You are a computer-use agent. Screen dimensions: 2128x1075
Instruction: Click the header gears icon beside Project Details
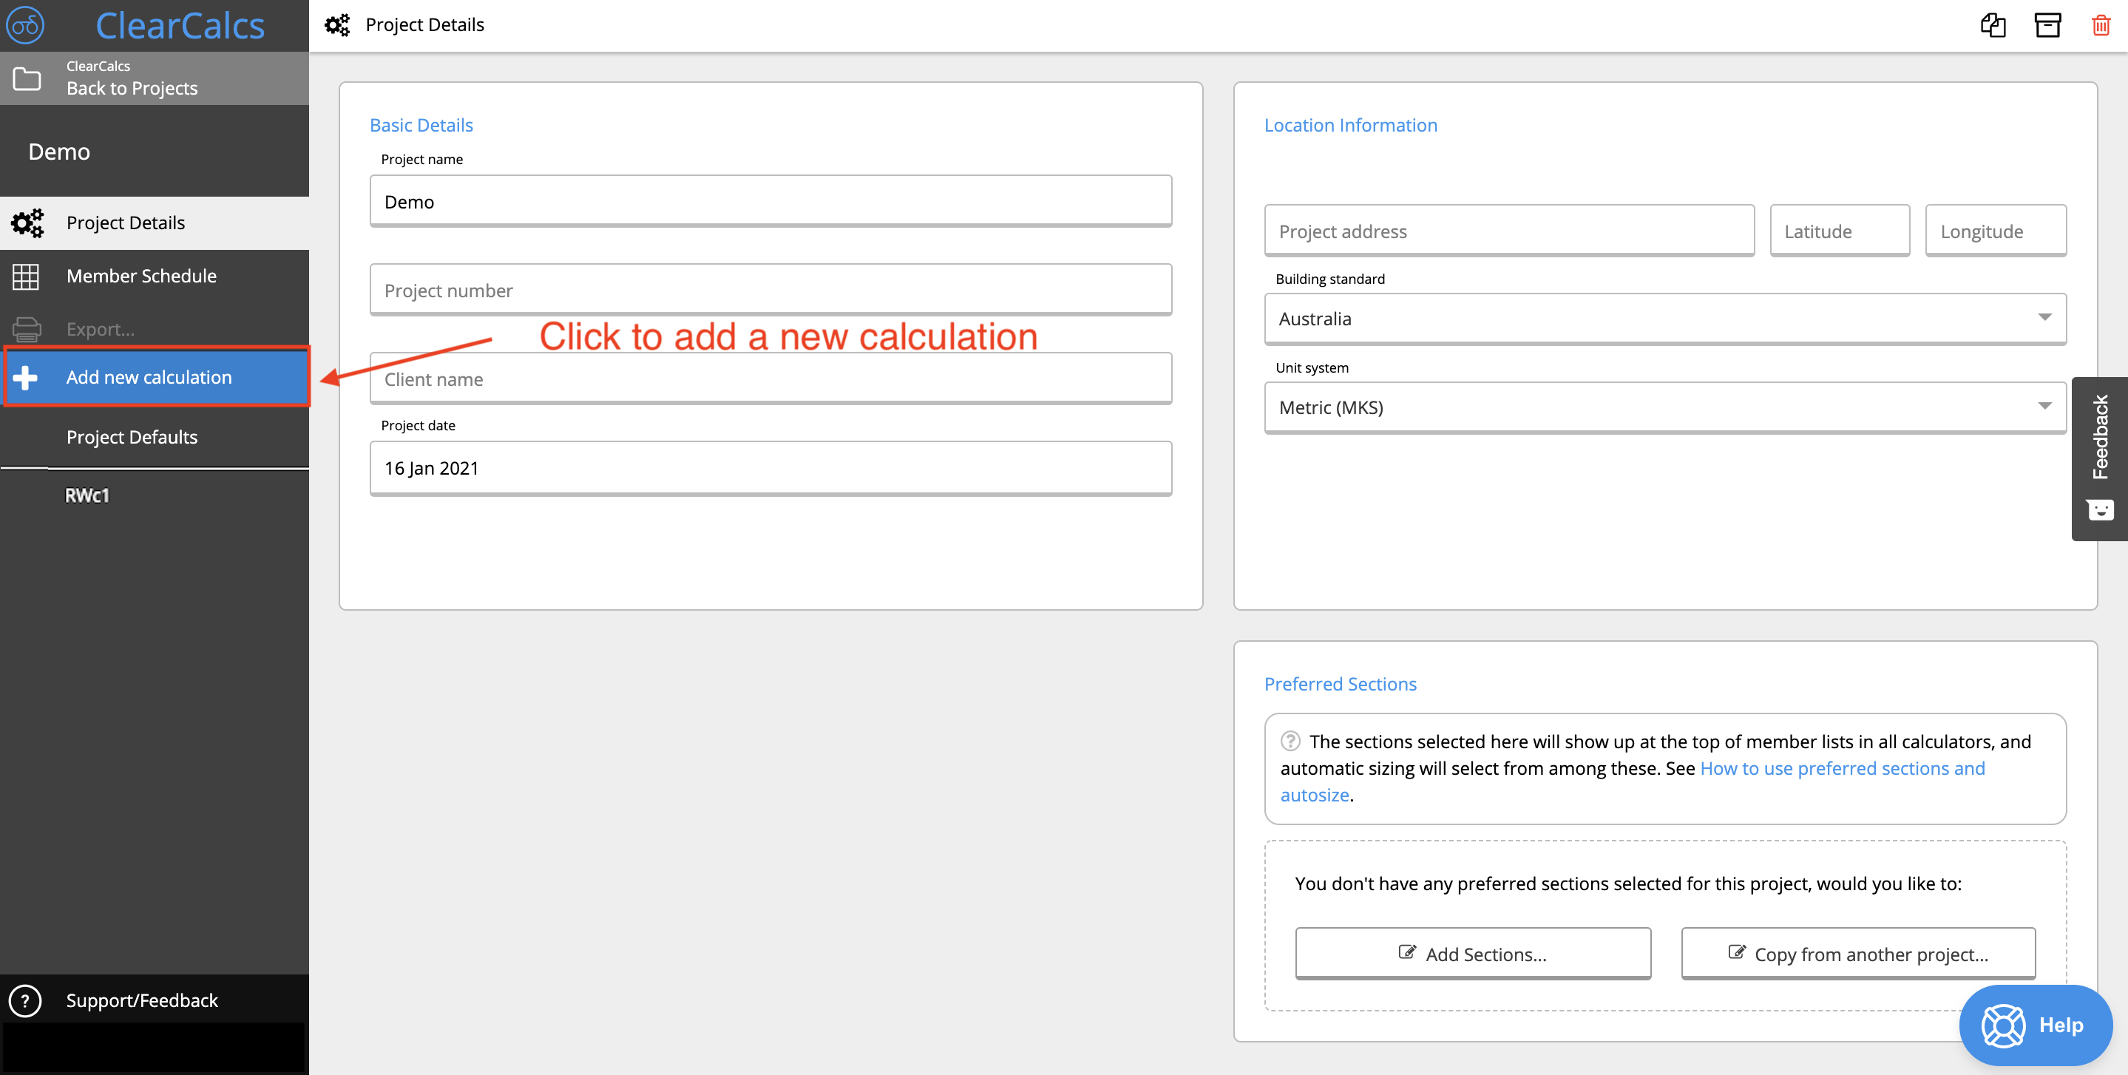coord(337,25)
